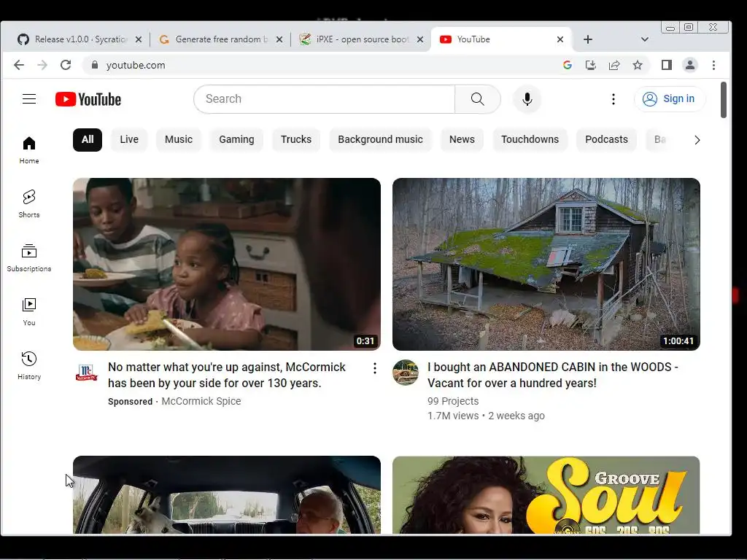Select the All filter chip
Image resolution: width=747 pixels, height=560 pixels.
coord(88,139)
